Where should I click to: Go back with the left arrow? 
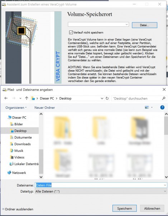(6, 98)
